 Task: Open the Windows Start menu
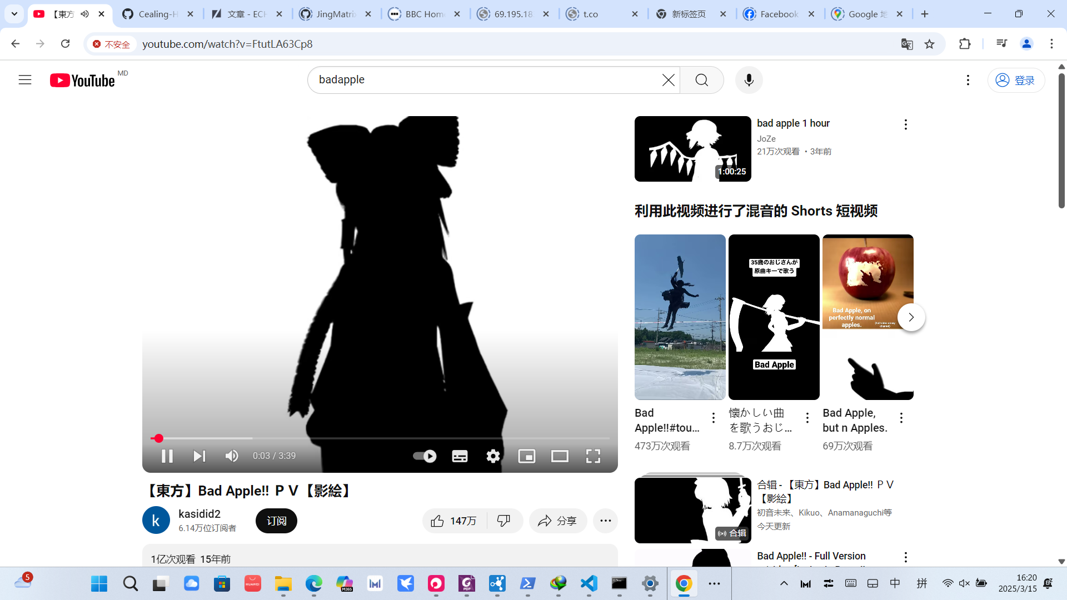[x=99, y=584]
